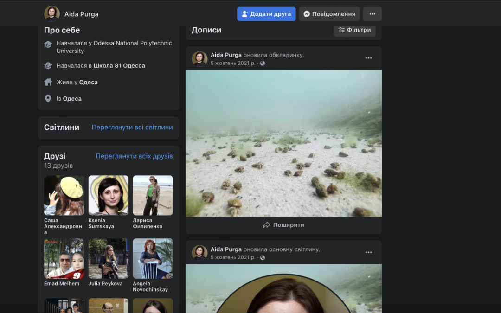Open friend photo of Emad Melhem
The width and height of the screenshot is (501, 313).
click(x=64, y=258)
